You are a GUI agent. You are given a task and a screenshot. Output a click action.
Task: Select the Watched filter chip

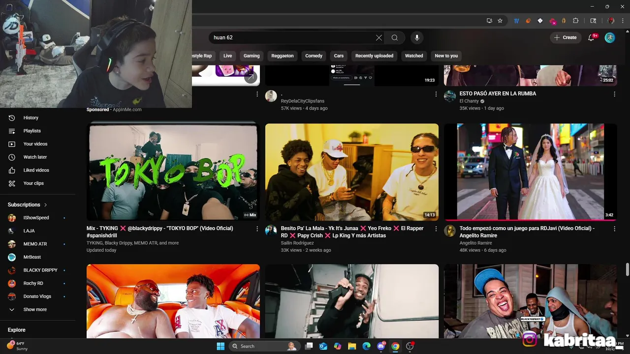point(414,56)
